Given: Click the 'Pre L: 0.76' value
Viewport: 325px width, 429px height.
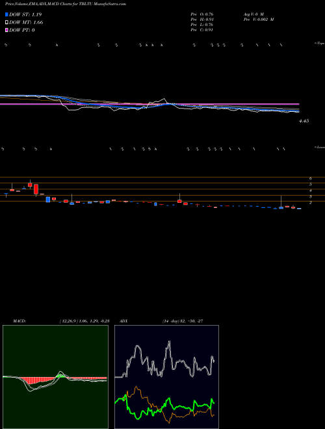Looking at the screenshot, I should [202, 25].
